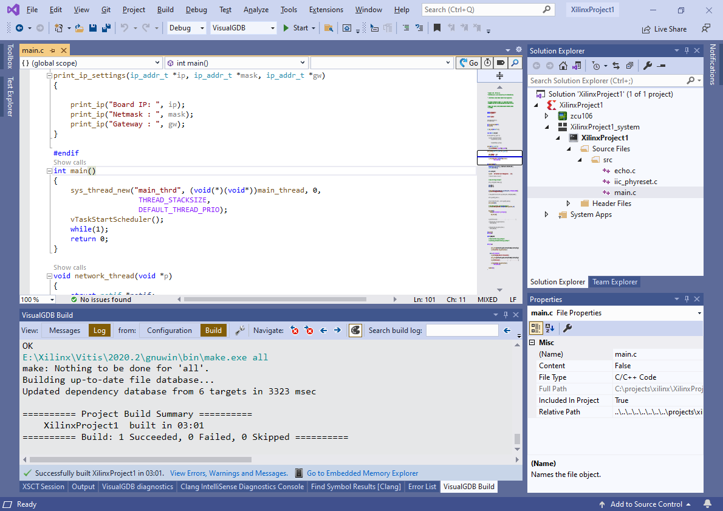Open the XSCT Session tab
This screenshot has width=723, height=511.
tap(43, 487)
